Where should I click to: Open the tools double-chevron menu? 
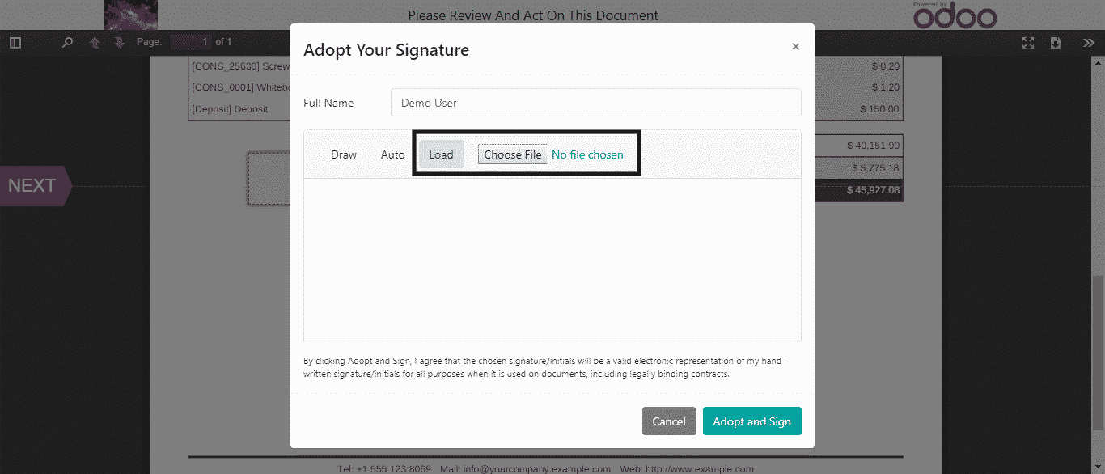click(x=1089, y=42)
